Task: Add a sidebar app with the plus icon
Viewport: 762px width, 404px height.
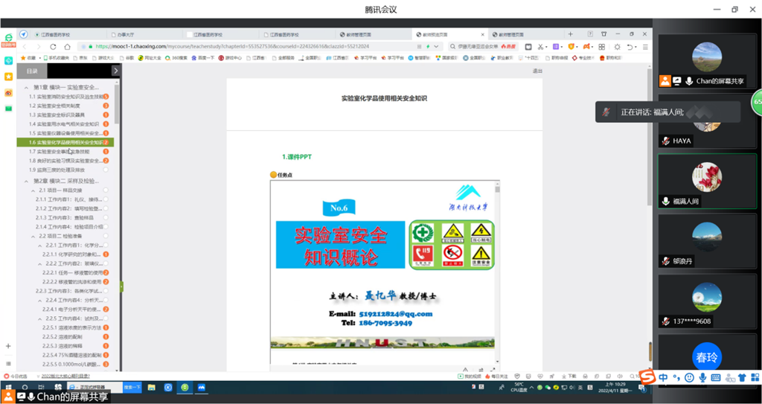Action: coord(8,346)
